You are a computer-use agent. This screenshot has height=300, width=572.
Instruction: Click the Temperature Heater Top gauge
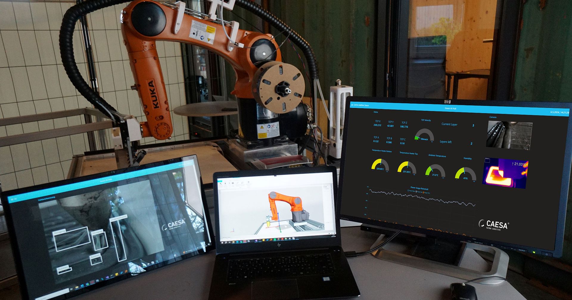coord(407,168)
